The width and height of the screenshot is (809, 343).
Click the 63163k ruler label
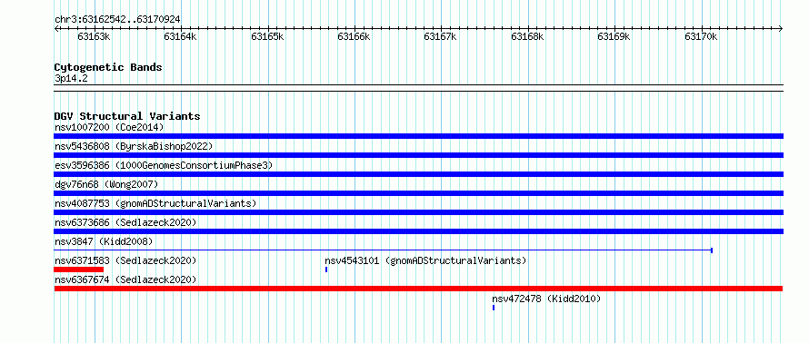(x=94, y=37)
